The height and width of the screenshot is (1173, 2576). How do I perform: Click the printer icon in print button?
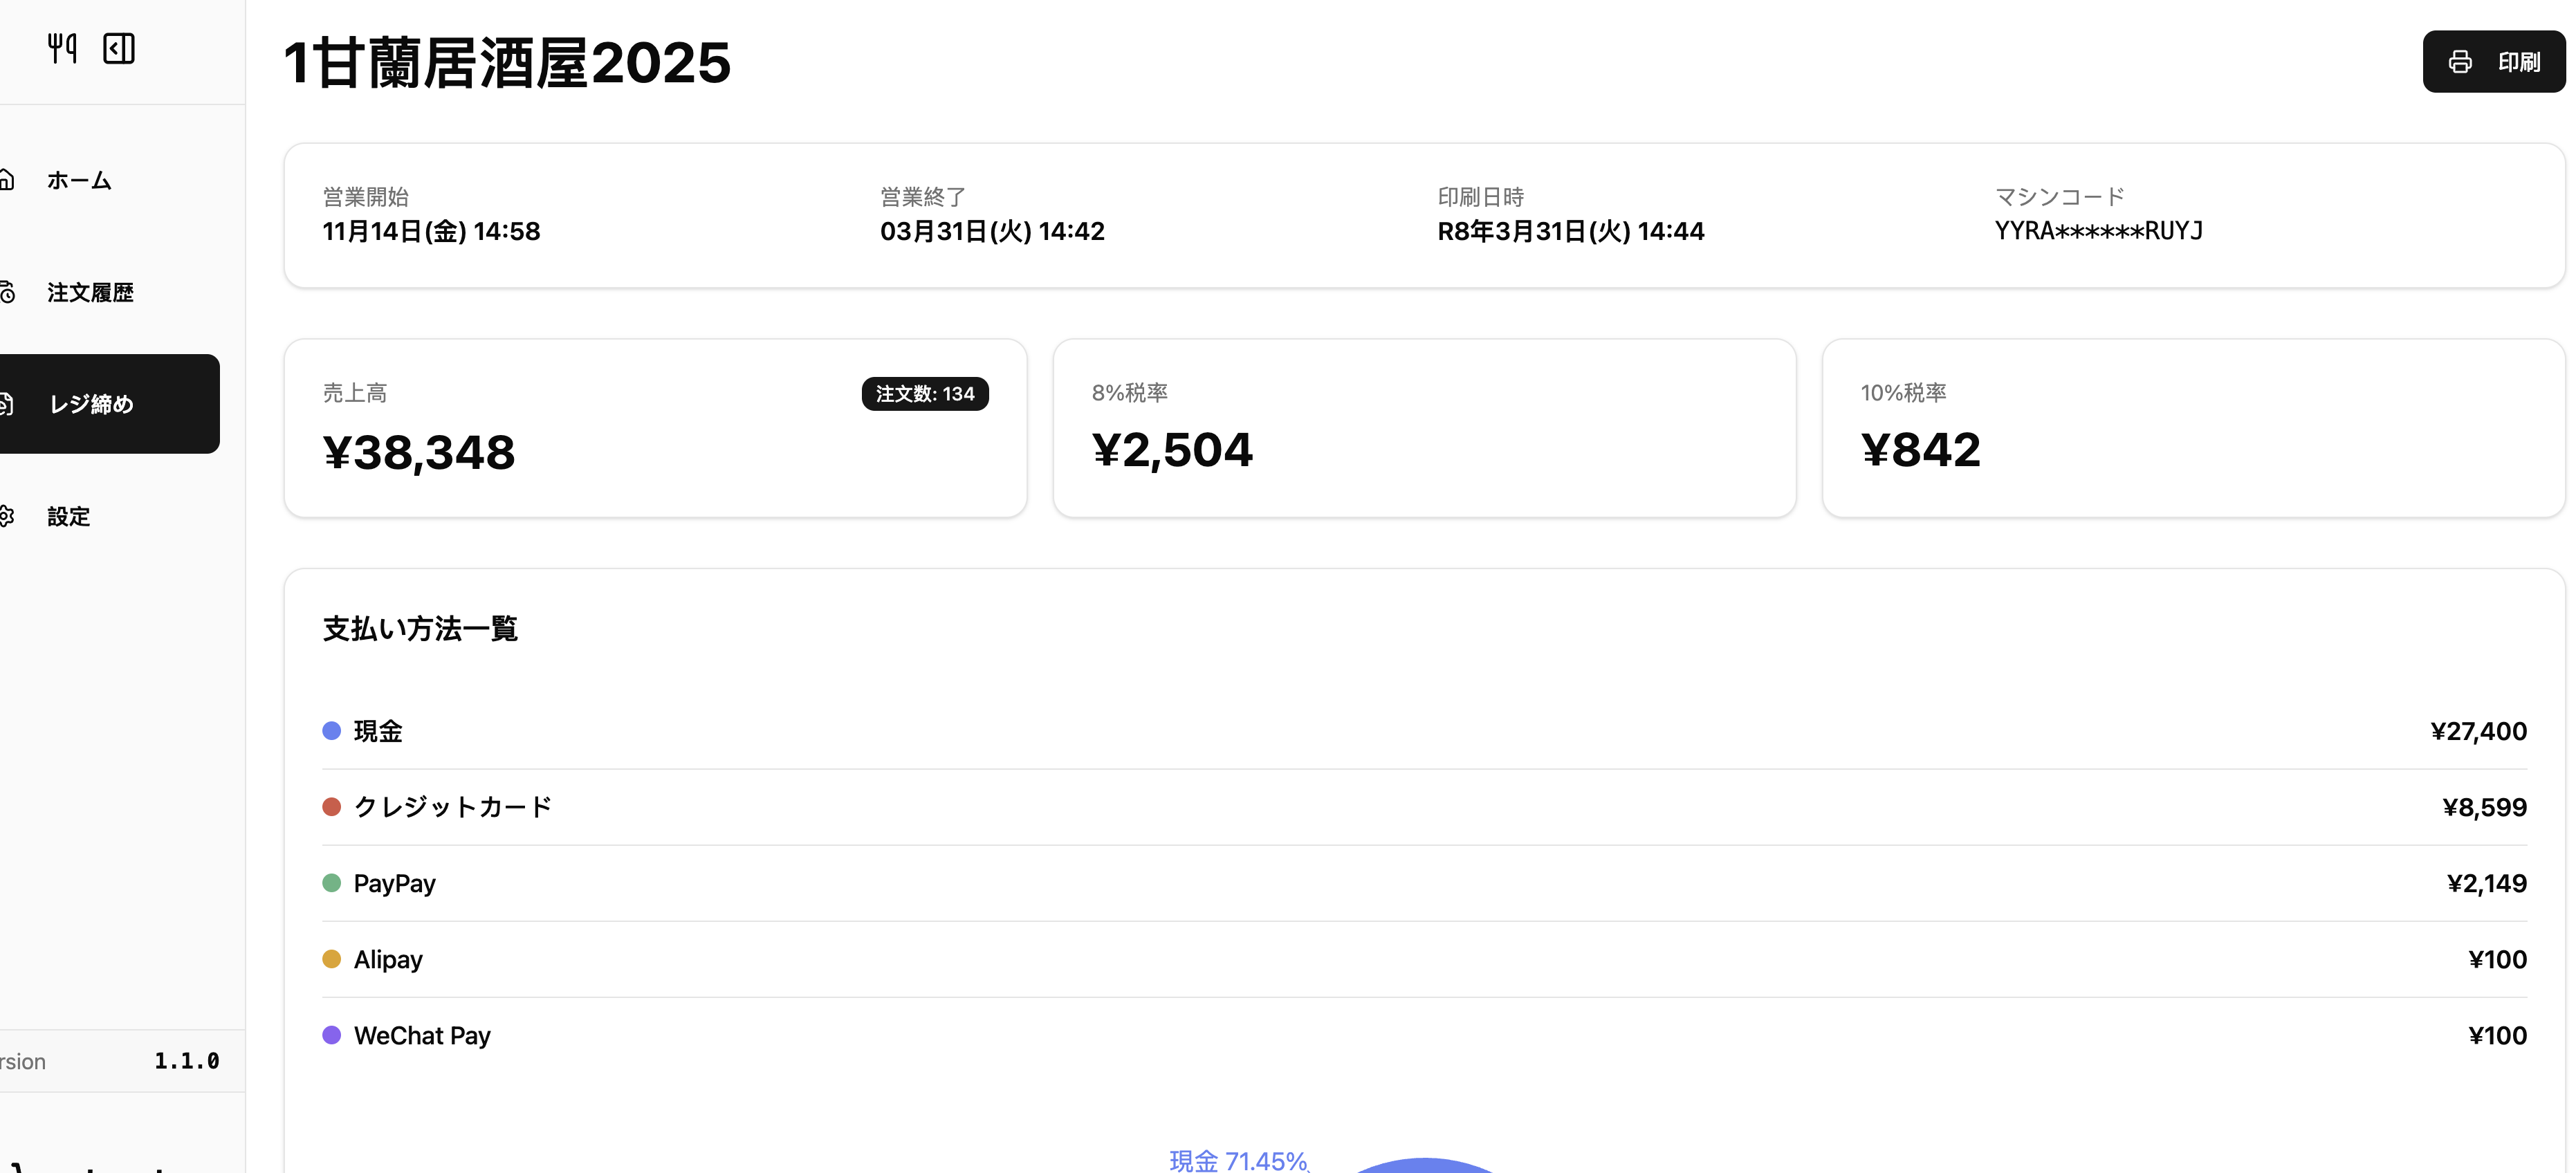pos(2460,62)
